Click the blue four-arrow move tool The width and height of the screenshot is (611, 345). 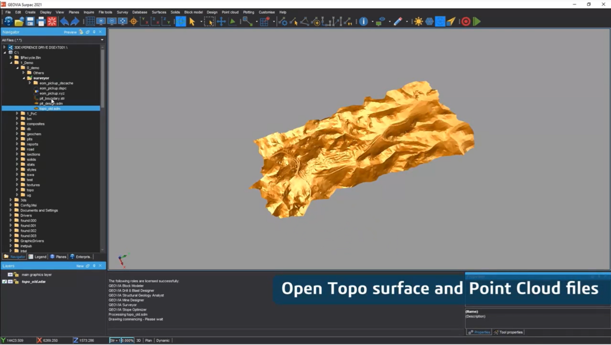pos(221,21)
